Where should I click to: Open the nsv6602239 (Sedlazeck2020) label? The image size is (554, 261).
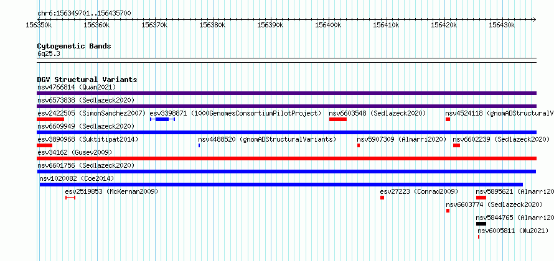tap(501, 139)
